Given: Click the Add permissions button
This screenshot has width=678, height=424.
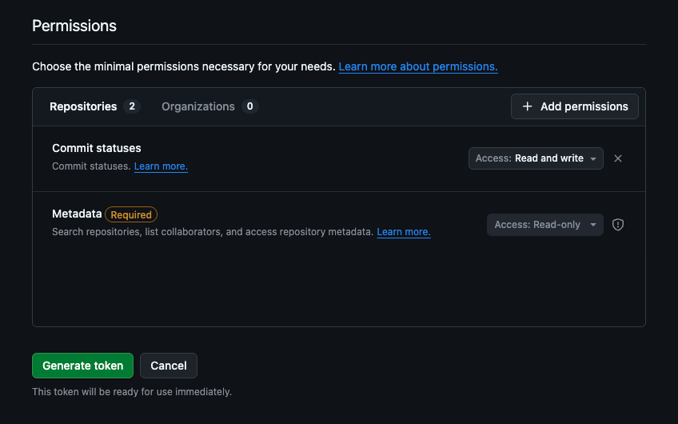Looking at the screenshot, I should tap(575, 106).
